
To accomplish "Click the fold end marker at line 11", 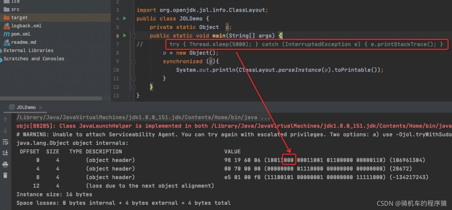I will (x=134, y=78).
